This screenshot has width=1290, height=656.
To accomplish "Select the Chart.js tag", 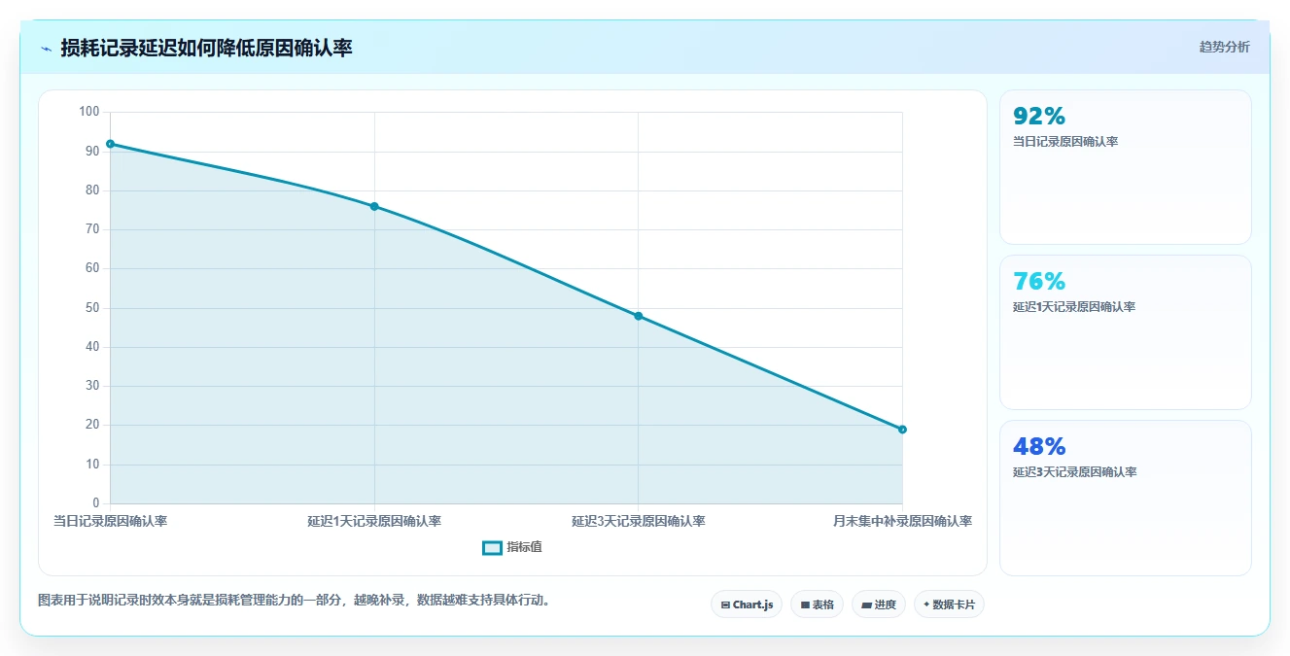I will [747, 604].
